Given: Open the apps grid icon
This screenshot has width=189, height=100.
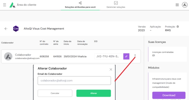Looking at the screenshot, I should point(177,5).
